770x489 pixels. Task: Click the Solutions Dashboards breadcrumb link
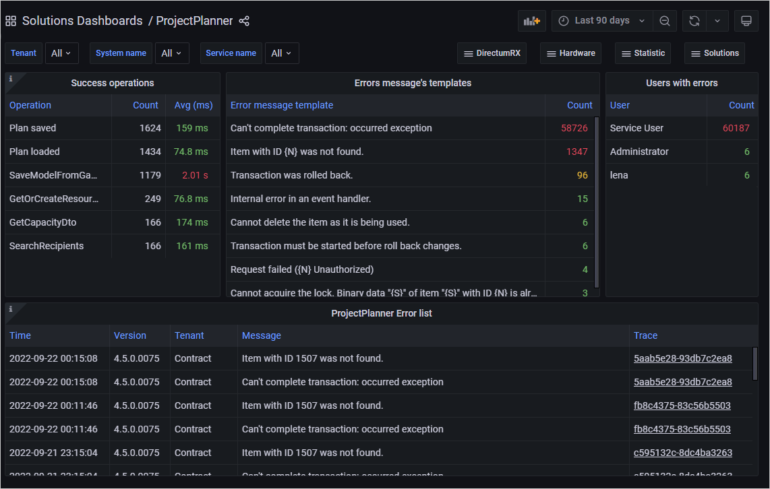[x=82, y=21]
